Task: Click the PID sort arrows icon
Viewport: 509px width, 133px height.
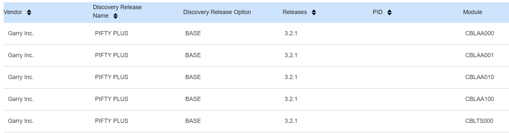Action: pyautogui.click(x=389, y=12)
